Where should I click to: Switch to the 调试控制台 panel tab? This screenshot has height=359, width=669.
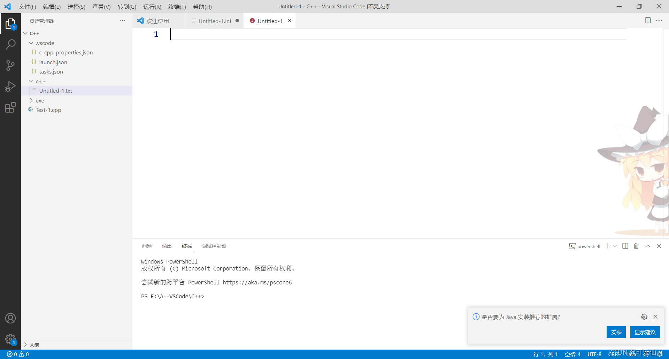(x=214, y=246)
